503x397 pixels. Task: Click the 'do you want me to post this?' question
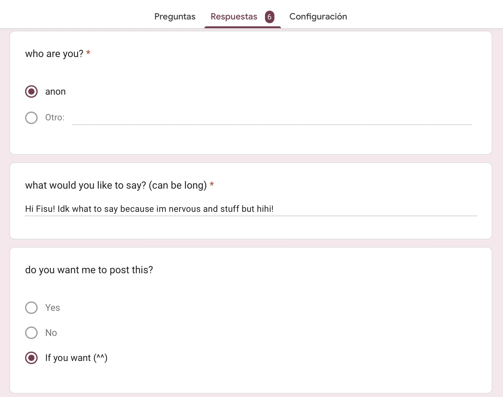tap(89, 270)
